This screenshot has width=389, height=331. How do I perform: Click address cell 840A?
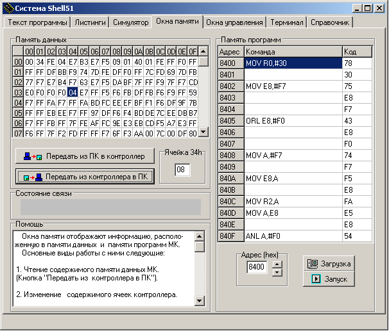click(231, 179)
